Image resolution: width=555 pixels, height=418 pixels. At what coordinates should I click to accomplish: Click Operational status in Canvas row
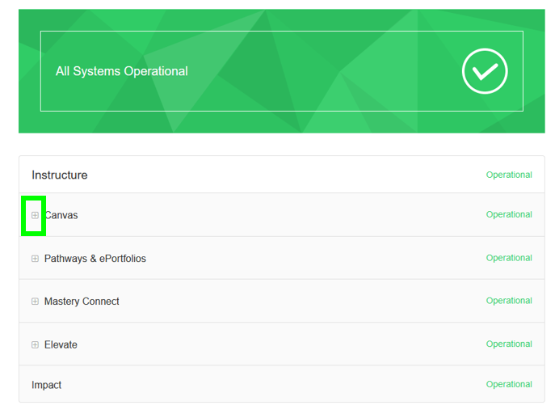tap(508, 215)
